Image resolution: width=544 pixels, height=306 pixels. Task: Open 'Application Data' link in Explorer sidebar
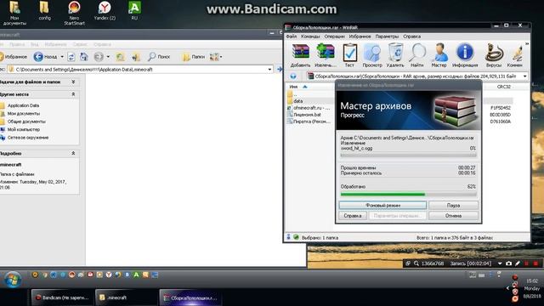coord(23,105)
